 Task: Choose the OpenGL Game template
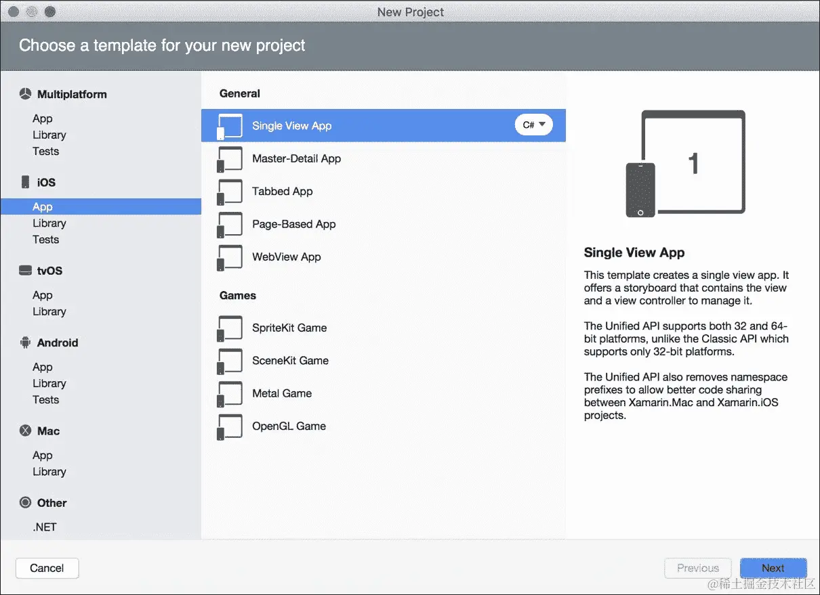(x=384, y=426)
